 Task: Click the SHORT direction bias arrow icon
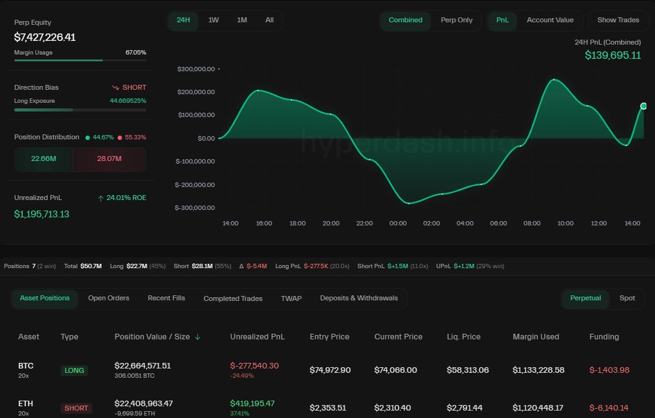point(115,87)
